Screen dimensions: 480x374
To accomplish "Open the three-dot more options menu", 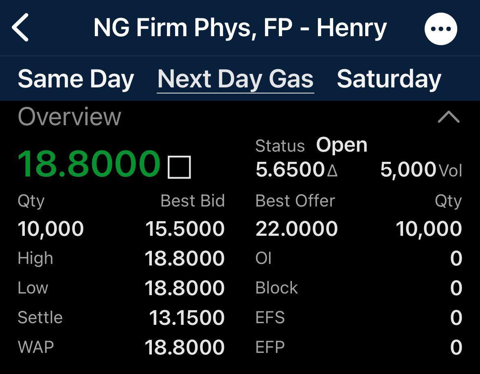I will tap(441, 29).
